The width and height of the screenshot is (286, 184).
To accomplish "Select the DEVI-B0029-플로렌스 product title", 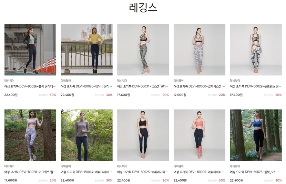I will pyautogui.click(x=255, y=86).
